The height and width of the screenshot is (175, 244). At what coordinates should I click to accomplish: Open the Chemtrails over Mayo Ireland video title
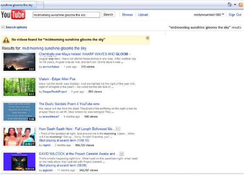pos(85,54)
